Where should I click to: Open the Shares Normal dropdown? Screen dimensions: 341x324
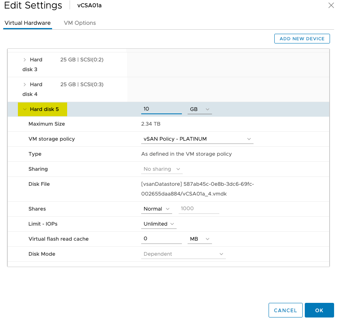tap(157, 209)
